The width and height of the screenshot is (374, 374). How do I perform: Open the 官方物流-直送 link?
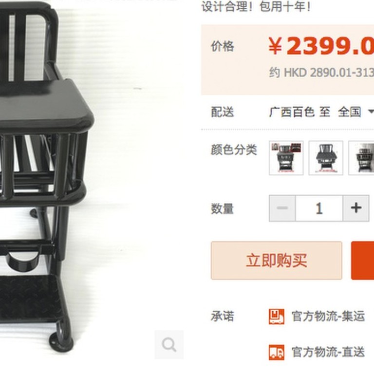point(328,352)
